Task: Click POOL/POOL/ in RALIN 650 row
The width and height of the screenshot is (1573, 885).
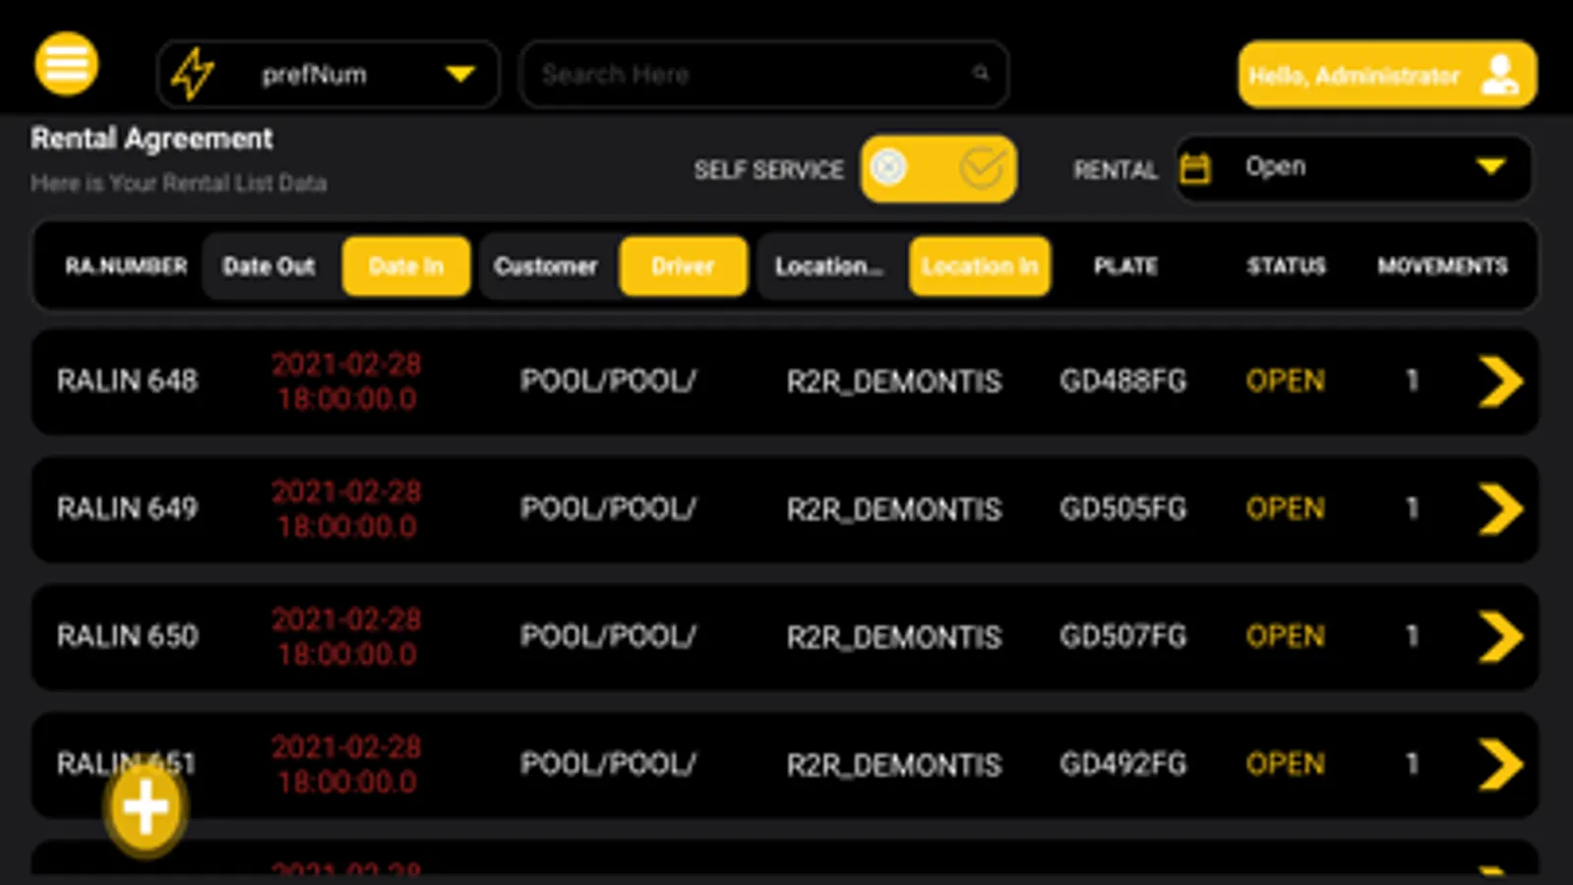Action: click(x=608, y=637)
